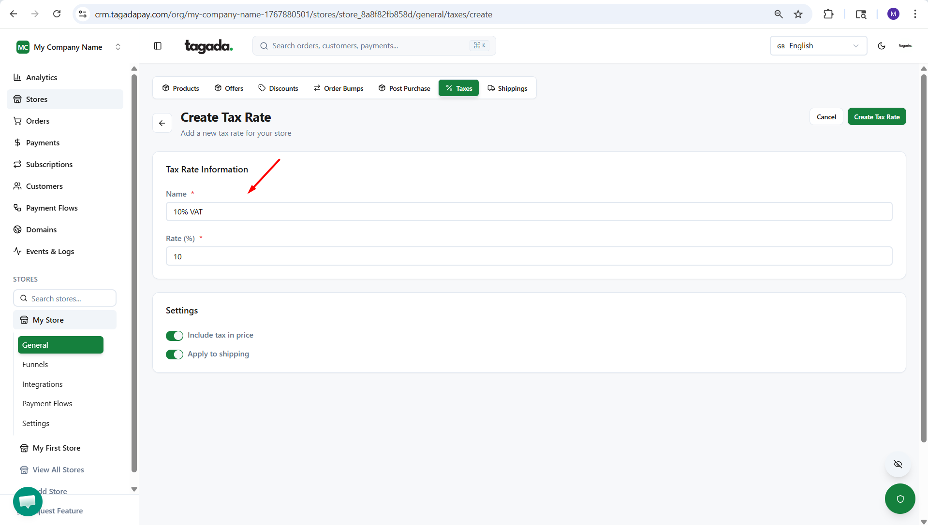
Task: Click the back arrow beside Create Tax Rate
Action: tap(162, 123)
